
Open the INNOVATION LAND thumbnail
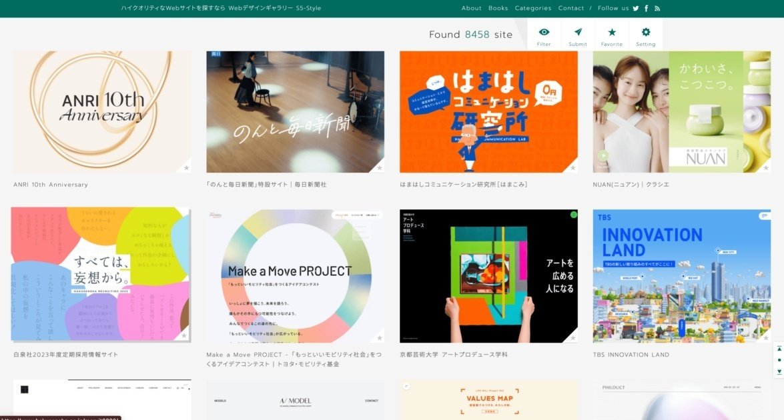681,276
